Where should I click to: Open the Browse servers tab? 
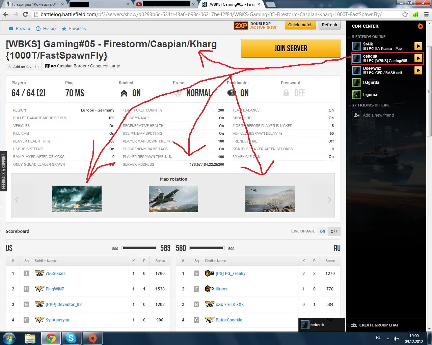[19, 29]
